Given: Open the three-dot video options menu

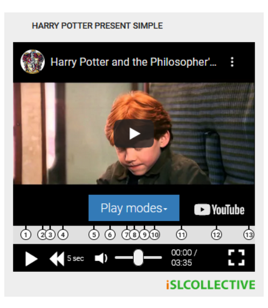Looking at the screenshot, I should tap(232, 62).
